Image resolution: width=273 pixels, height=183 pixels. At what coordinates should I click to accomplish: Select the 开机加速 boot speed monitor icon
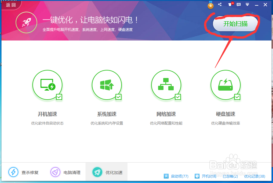pyautogui.click(x=47, y=85)
